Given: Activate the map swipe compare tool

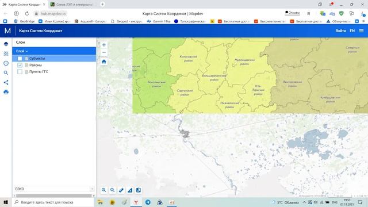Looking at the screenshot, I should 139,190.
